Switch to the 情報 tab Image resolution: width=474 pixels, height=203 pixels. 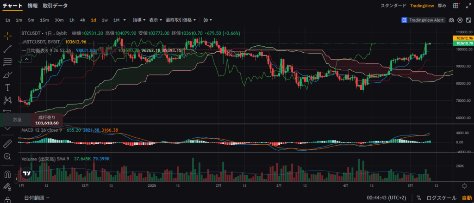pyautogui.click(x=32, y=6)
